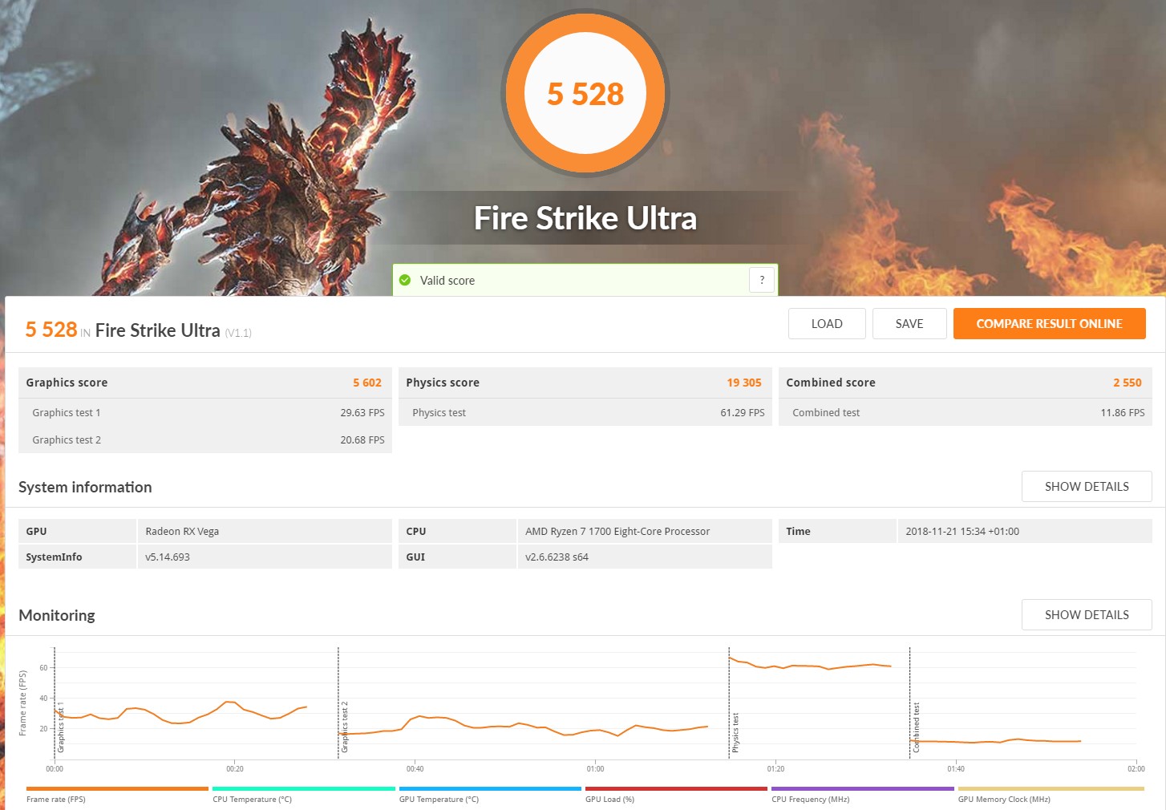The height and width of the screenshot is (810, 1166).
Task: Click the big 5 528 score circle
Action: tap(585, 93)
